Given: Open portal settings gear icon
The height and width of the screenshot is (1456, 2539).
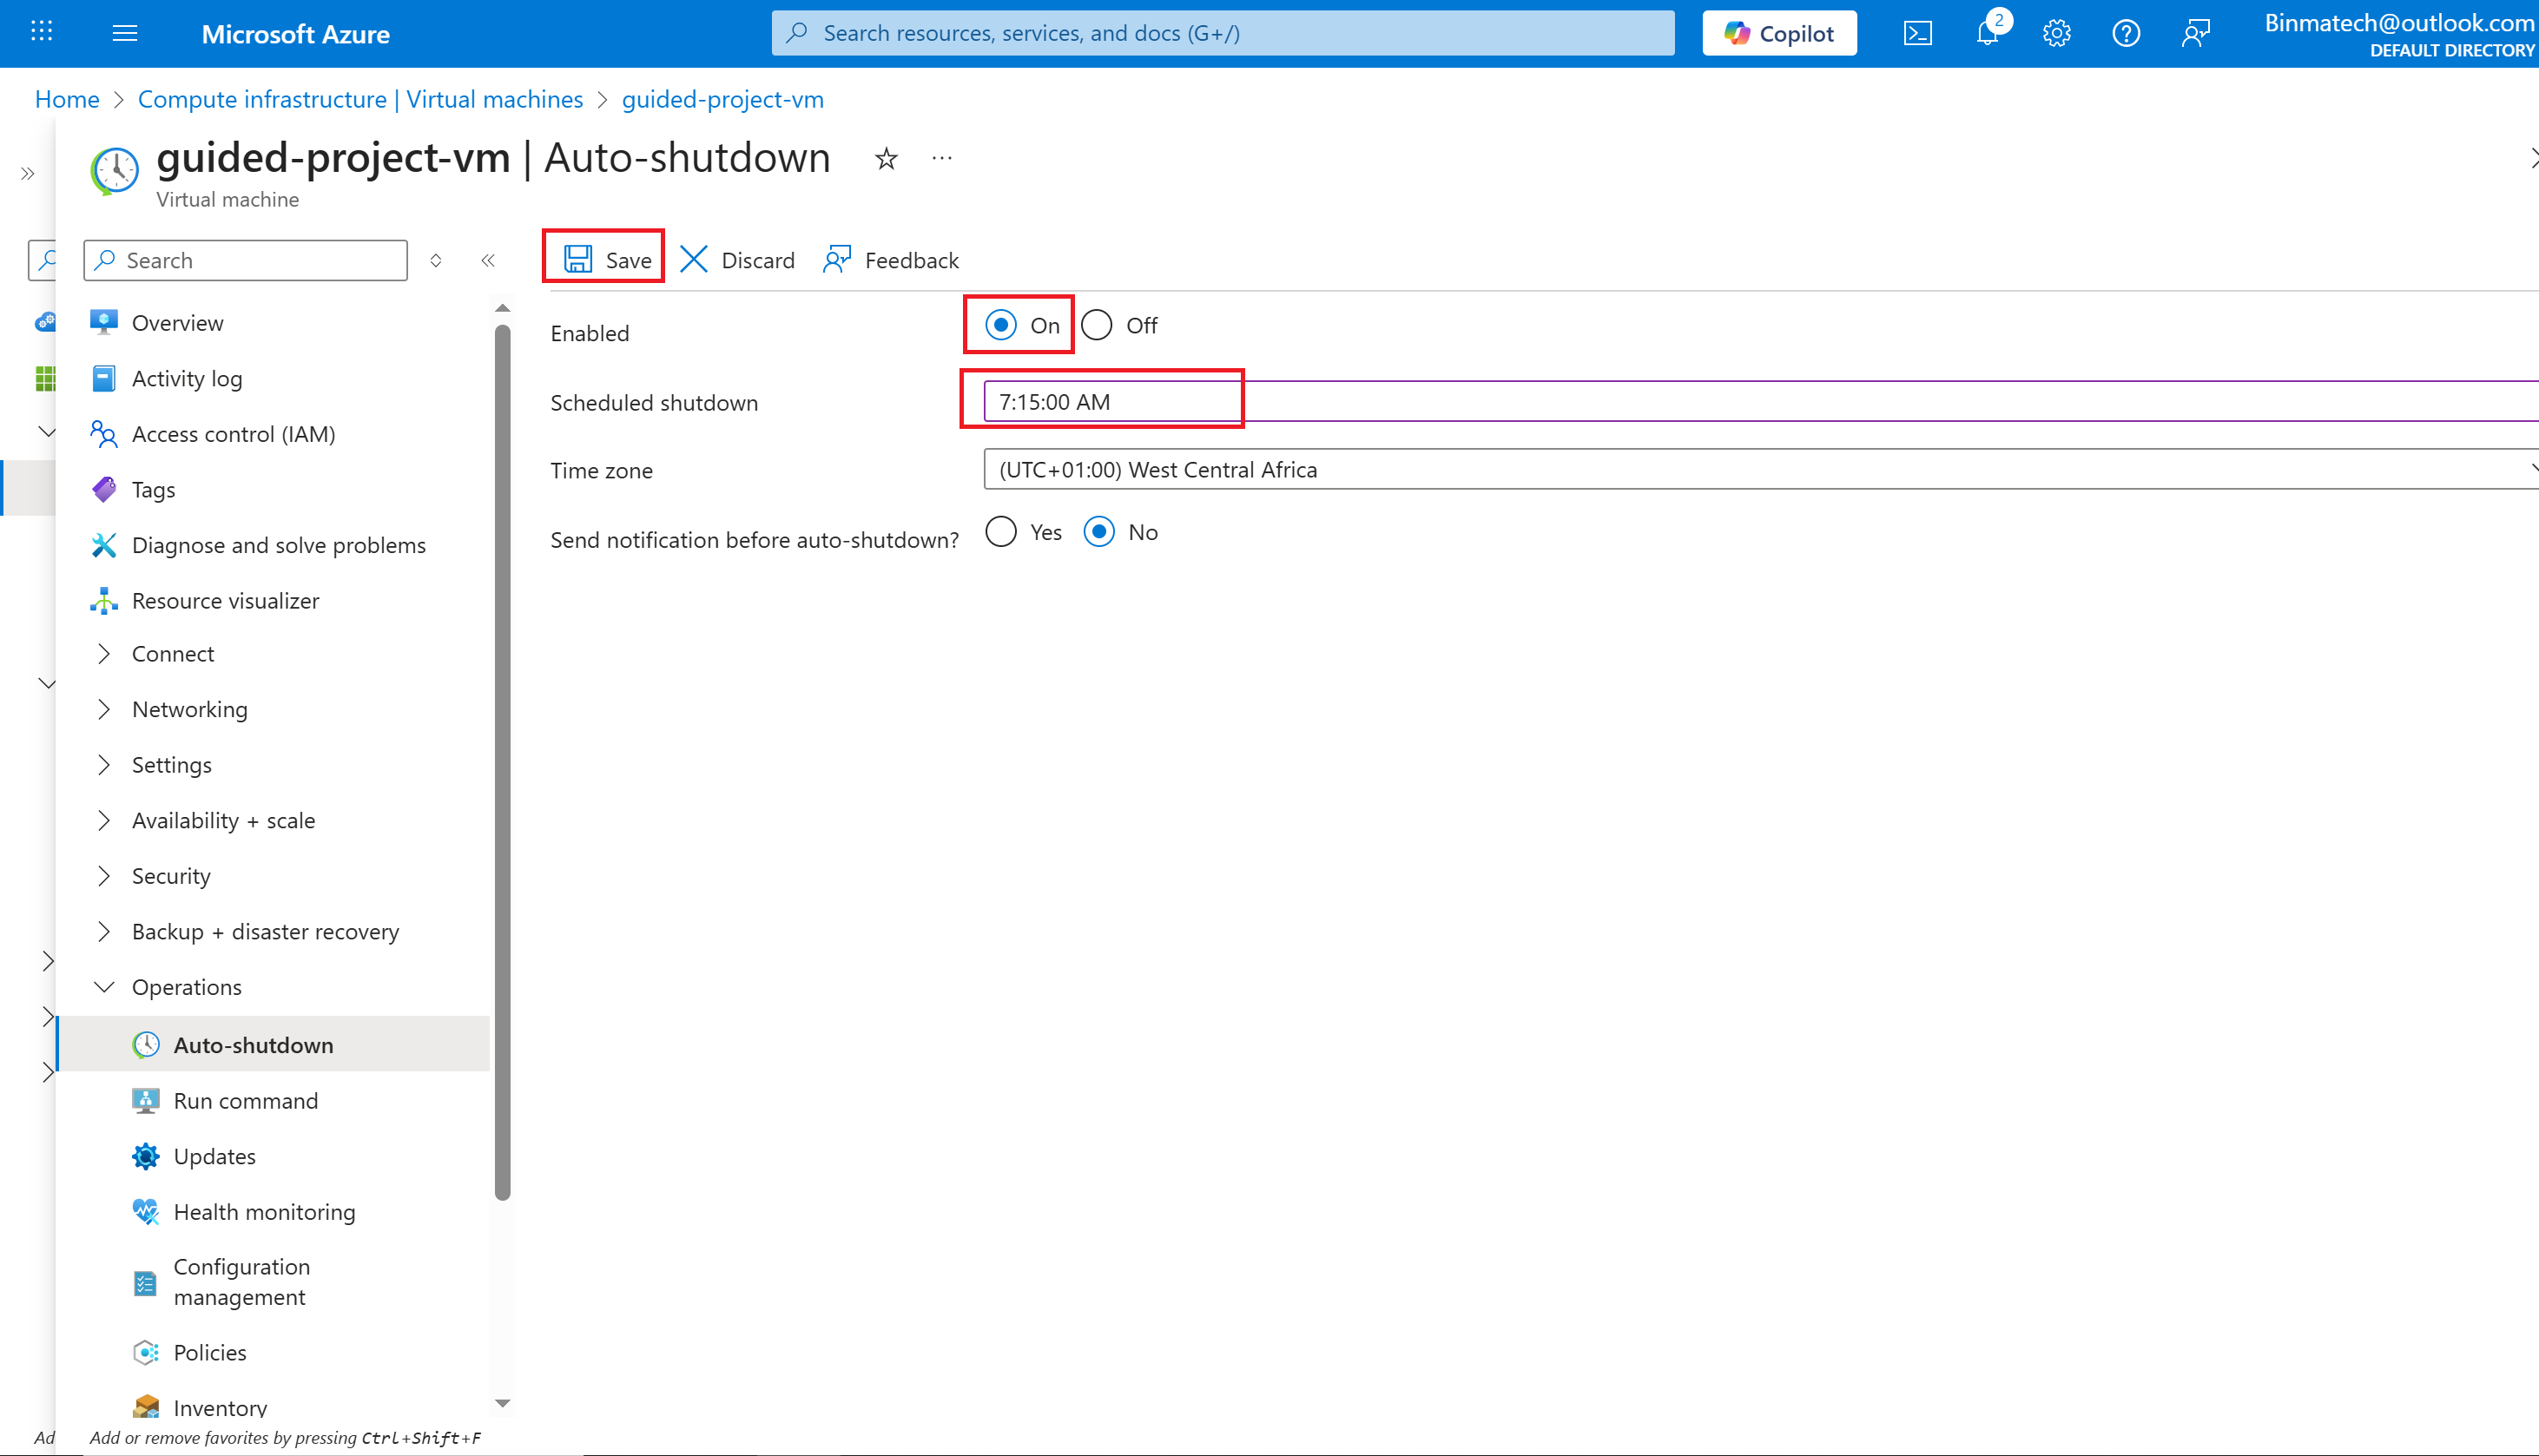Looking at the screenshot, I should tap(2056, 34).
